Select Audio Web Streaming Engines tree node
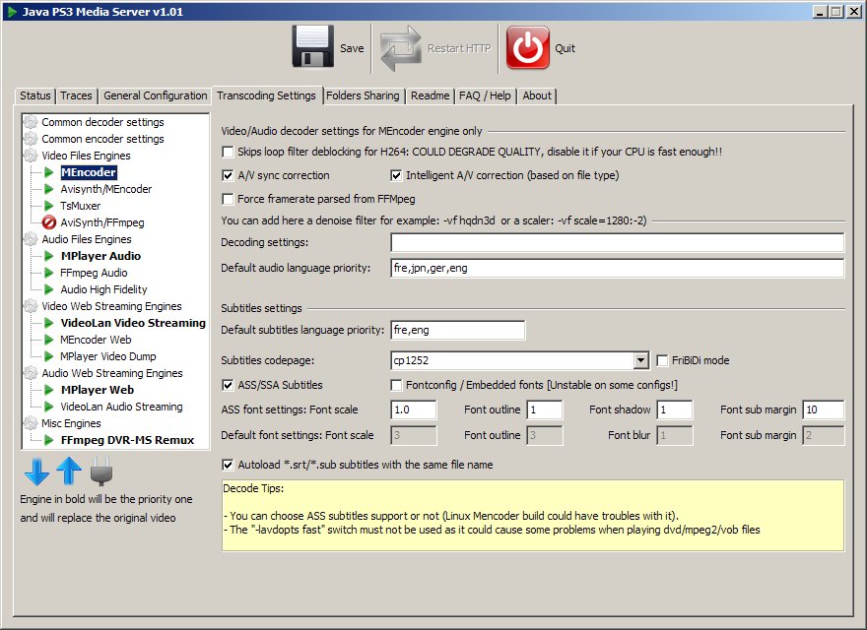867x630 pixels. (x=111, y=373)
